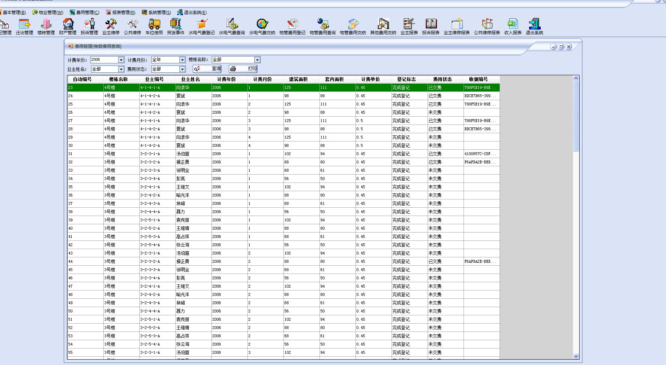The height and width of the screenshot is (365, 666).
Task: Open 物管费用交纳 fee payment icon
Action: click(353, 27)
